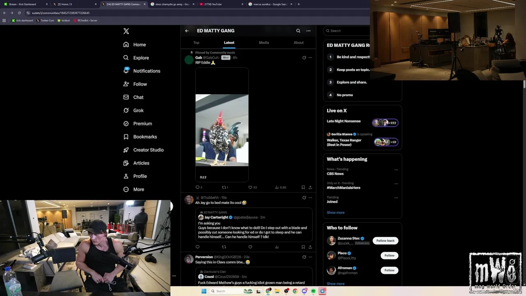Share Gab's RIP Eddie post

pyautogui.click(x=310, y=187)
